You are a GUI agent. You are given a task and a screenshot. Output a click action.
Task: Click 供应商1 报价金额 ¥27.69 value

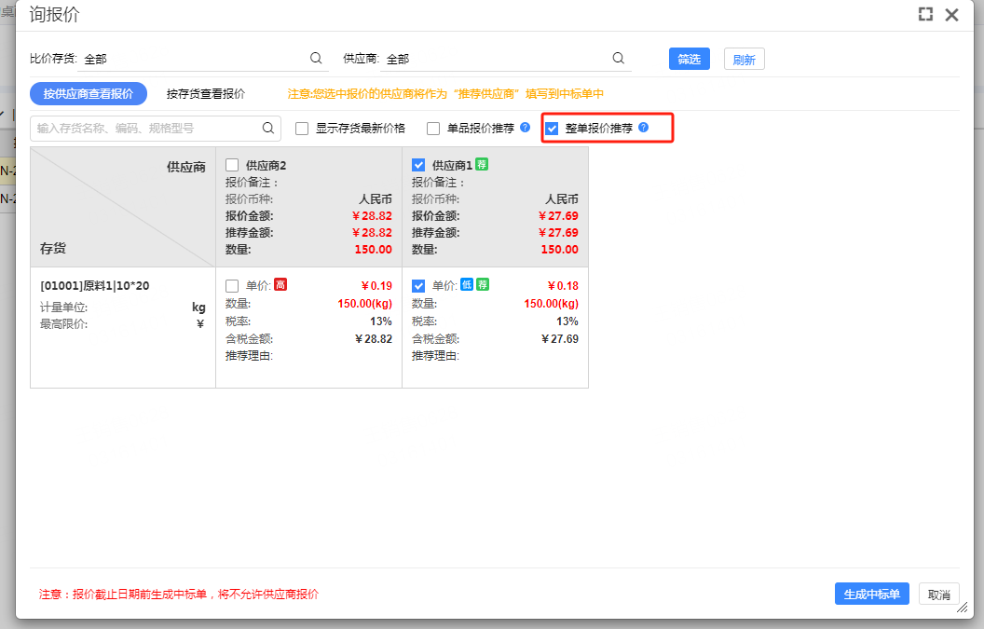558,216
